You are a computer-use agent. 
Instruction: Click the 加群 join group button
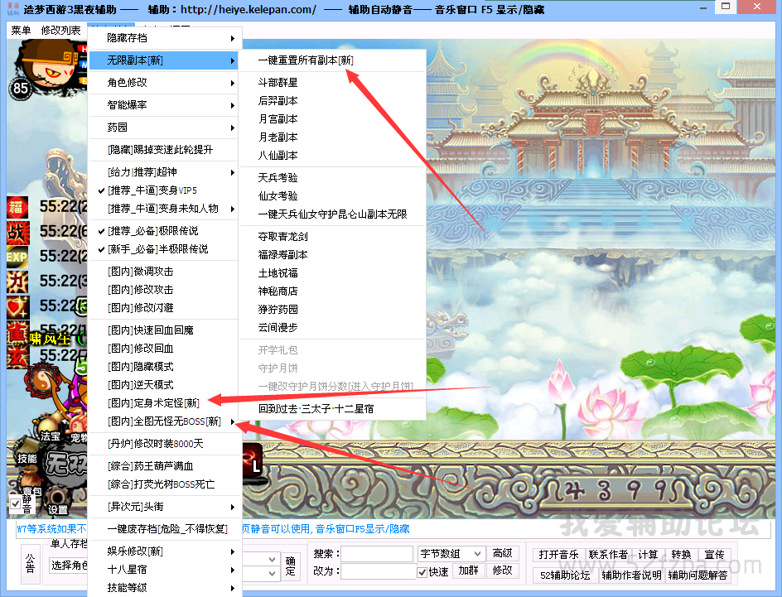click(468, 571)
